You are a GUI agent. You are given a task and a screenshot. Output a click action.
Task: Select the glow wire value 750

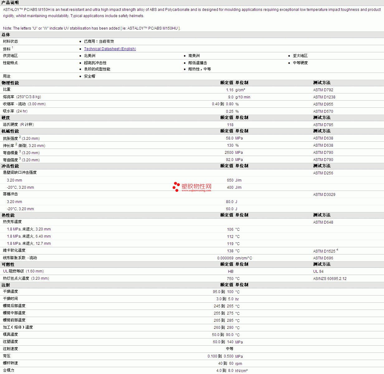230,279
